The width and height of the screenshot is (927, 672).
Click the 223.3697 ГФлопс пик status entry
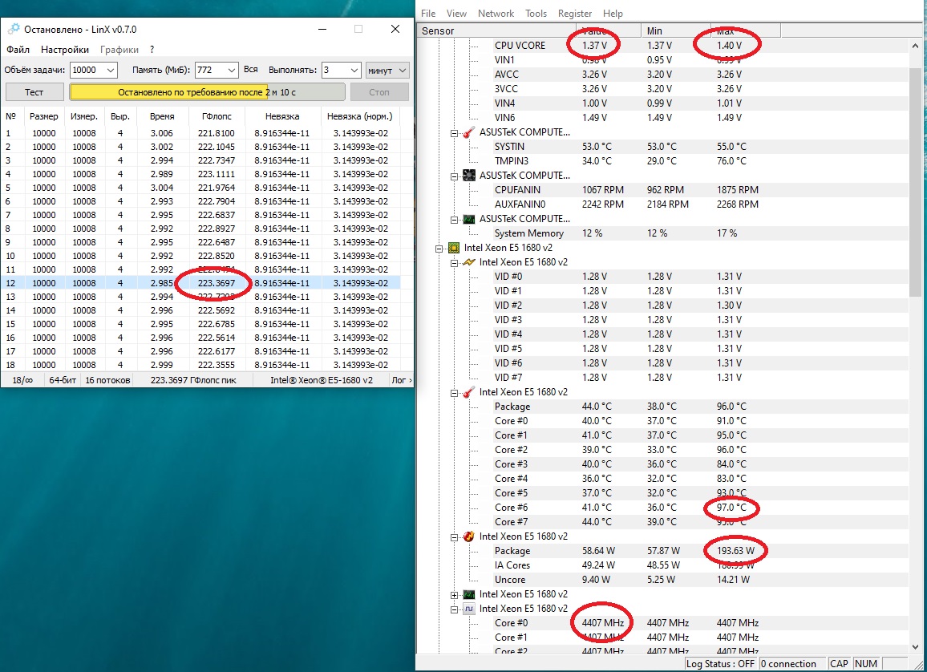pos(193,380)
